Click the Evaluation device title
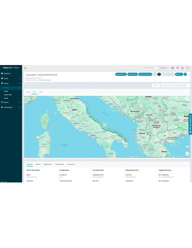 pos(41,75)
